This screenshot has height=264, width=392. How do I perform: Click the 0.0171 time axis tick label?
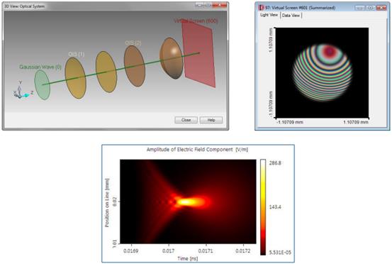pyautogui.click(x=206, y=251)
